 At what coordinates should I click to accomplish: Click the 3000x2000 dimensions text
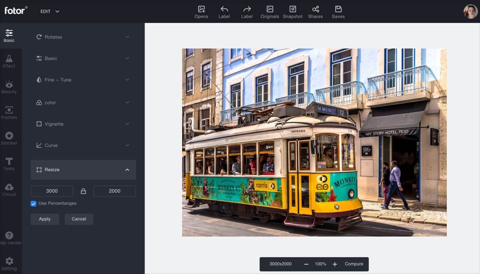coord(280,264)
